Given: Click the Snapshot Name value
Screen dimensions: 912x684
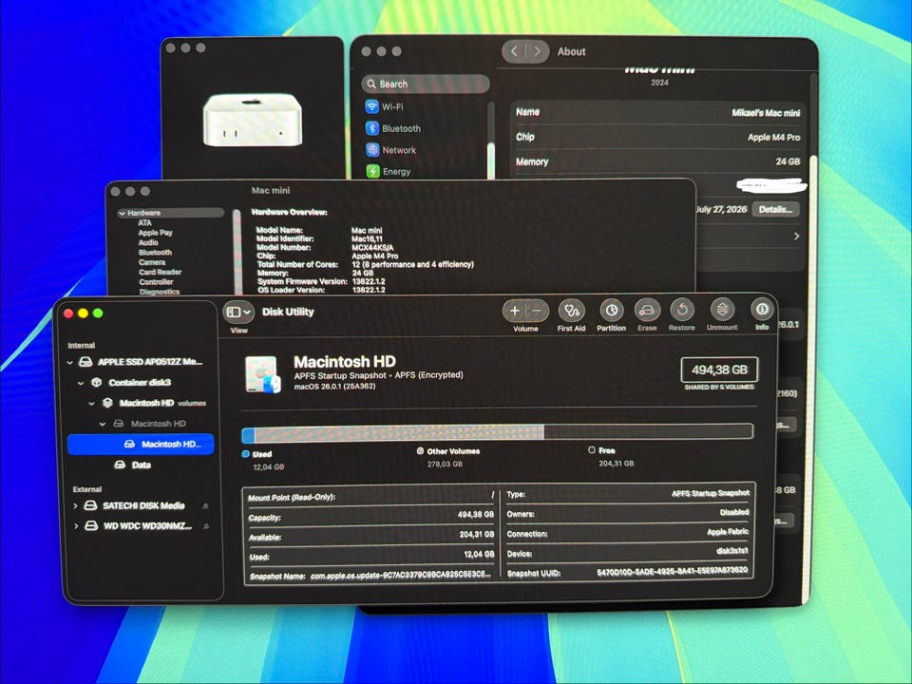Looking at the screenshot, I should click(x=401, y=576).
